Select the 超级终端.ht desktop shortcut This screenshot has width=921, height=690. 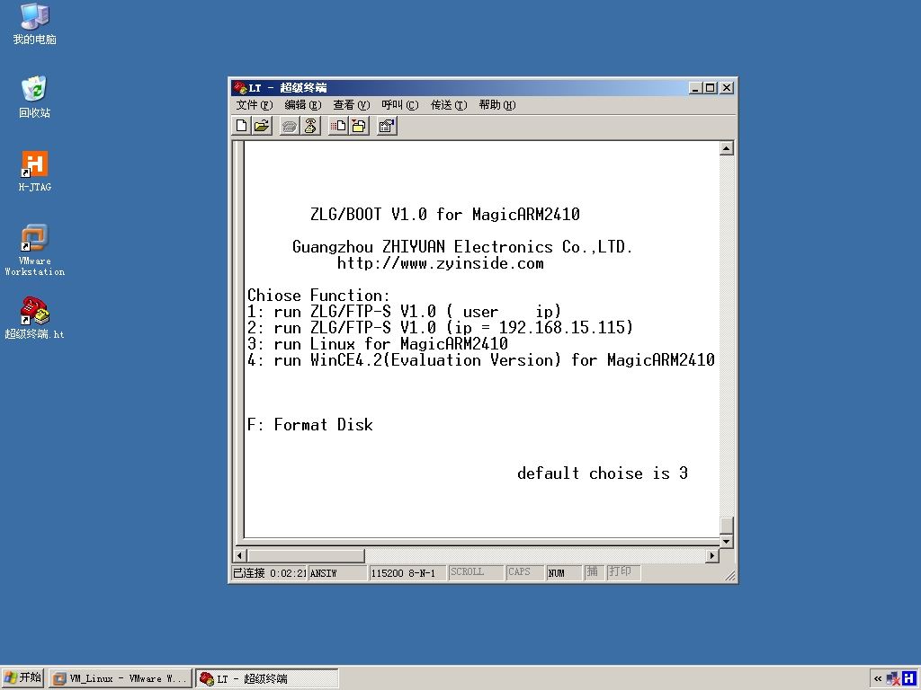point(34,318)
